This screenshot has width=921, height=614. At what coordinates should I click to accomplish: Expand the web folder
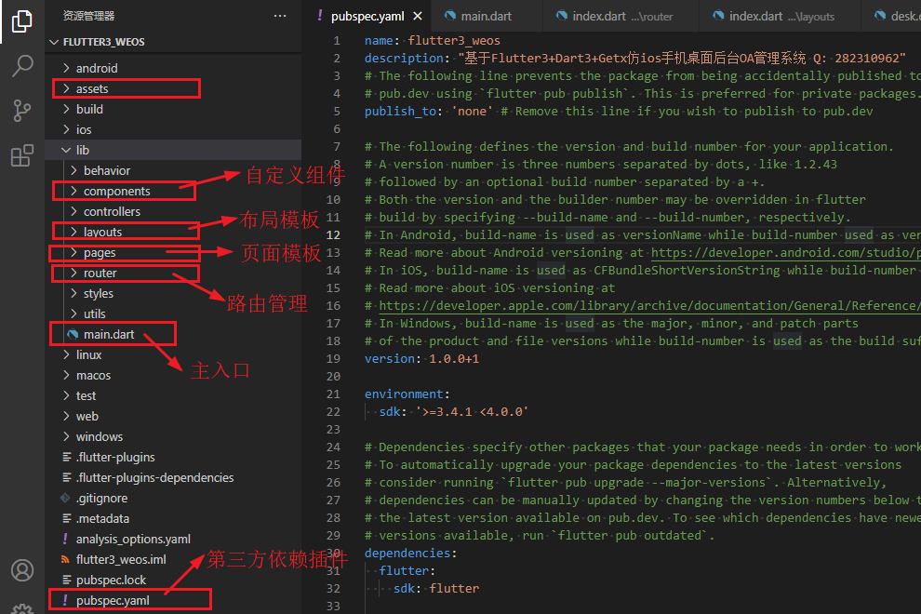click(174, 417)
